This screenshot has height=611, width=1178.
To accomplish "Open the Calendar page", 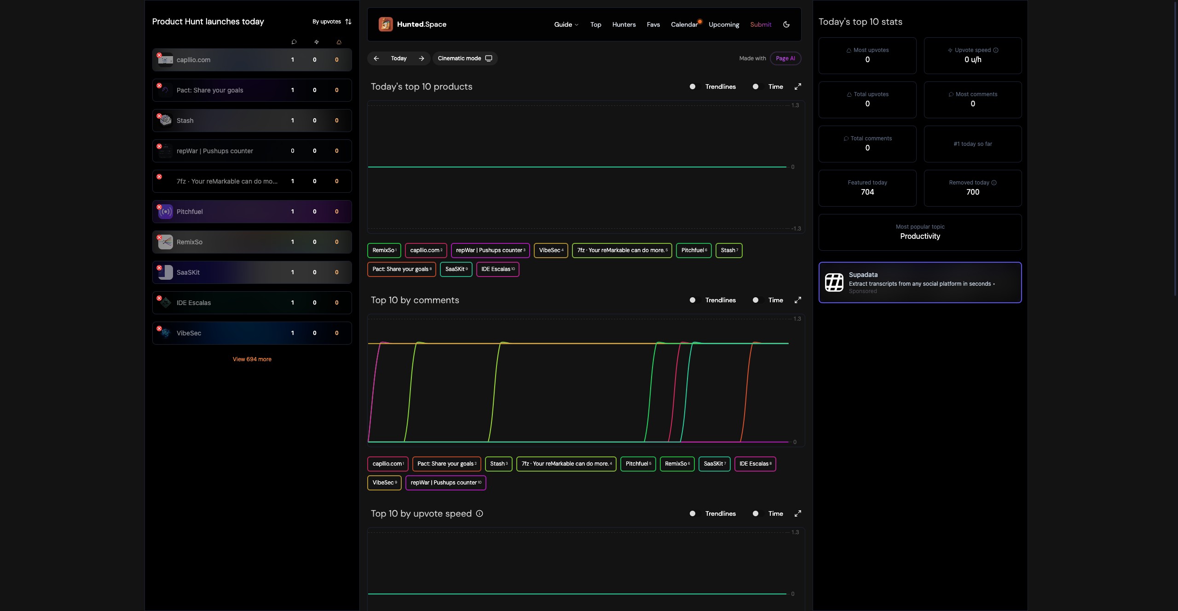I will coord(684,24).
